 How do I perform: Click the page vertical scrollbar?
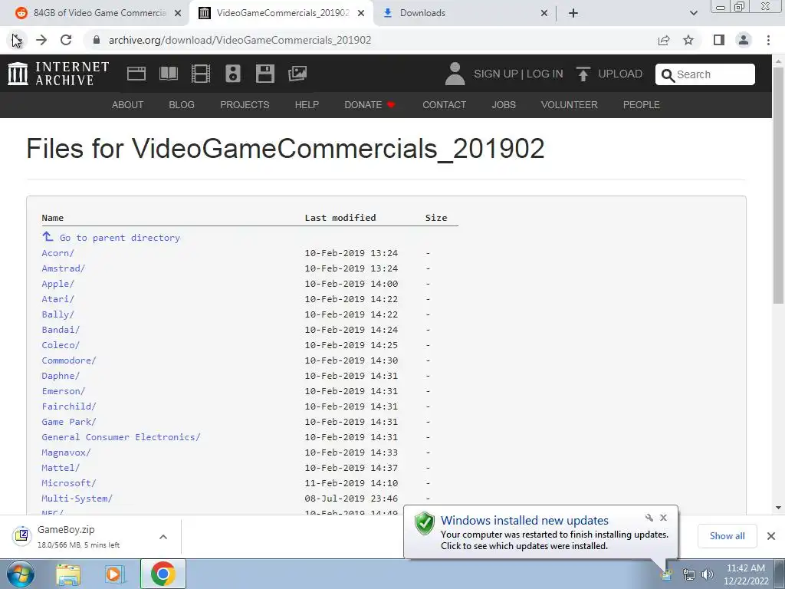[778, 186]
